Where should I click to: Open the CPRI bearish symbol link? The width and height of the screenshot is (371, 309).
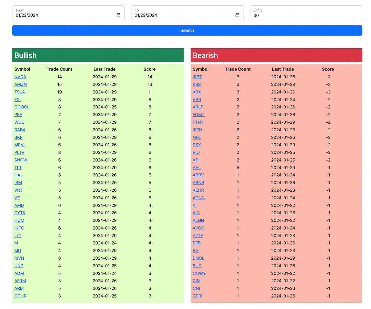click(x=197, y=296)
